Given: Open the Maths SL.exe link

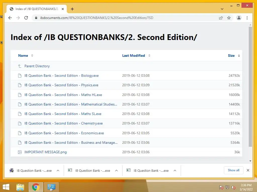Looking at the screenshot, I should click(x=63, y=114).
